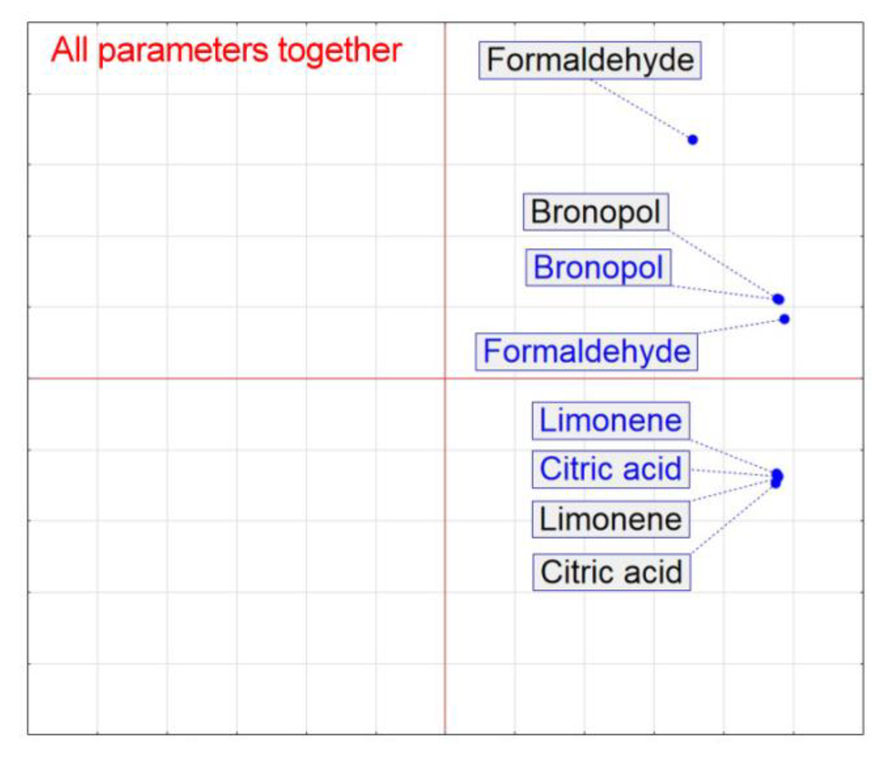Click the dotted leader from black Citric acid

click(731, 520)
